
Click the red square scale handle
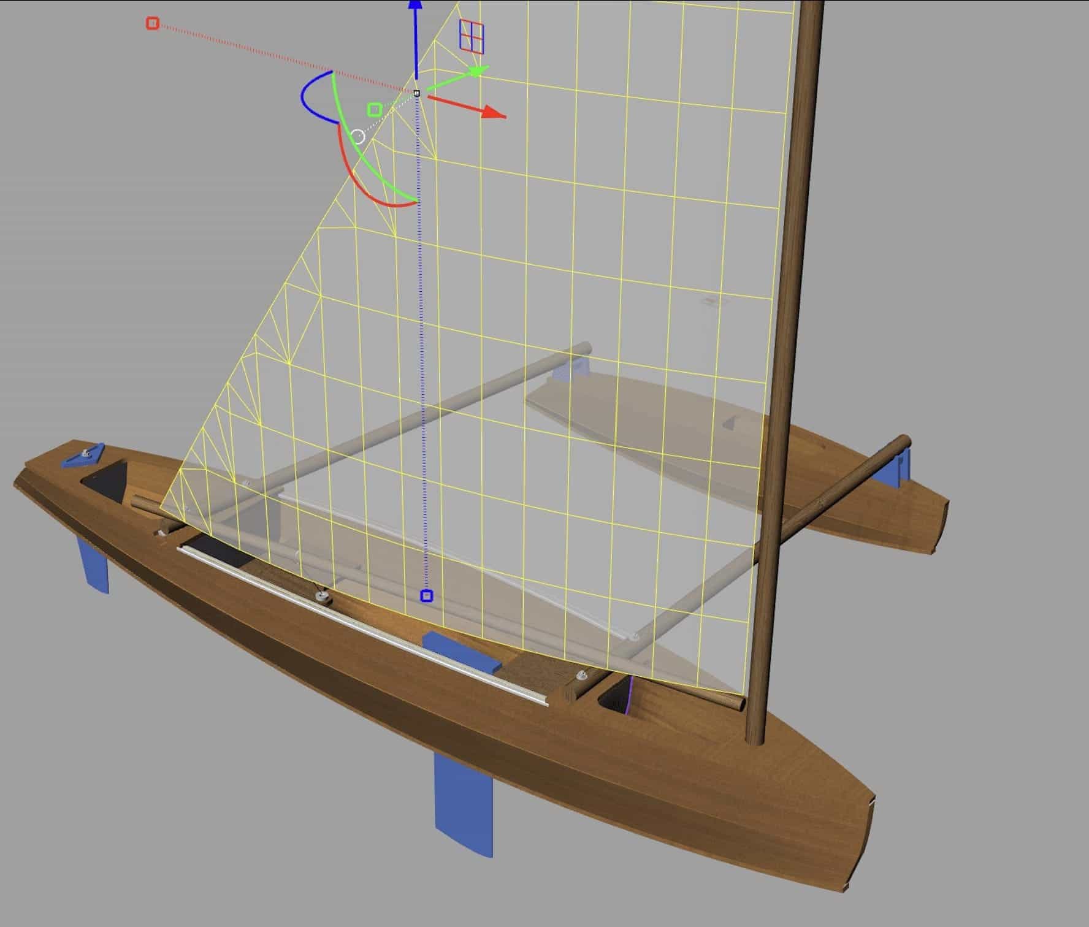click(153, 23)
